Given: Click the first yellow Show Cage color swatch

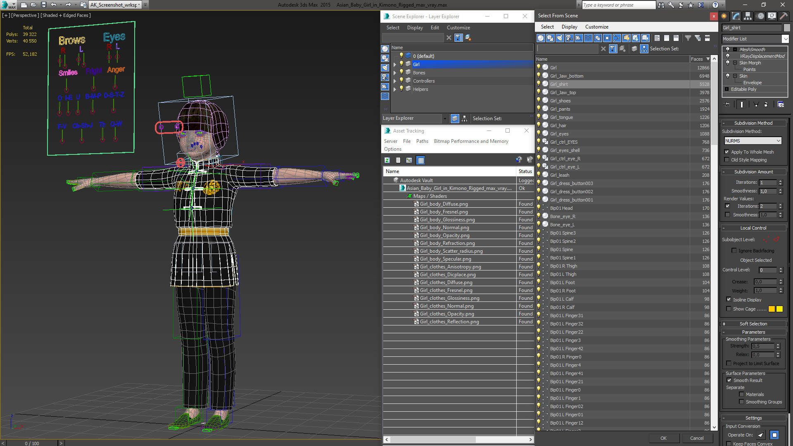Looking at the screenshot, I should (772, 309).
